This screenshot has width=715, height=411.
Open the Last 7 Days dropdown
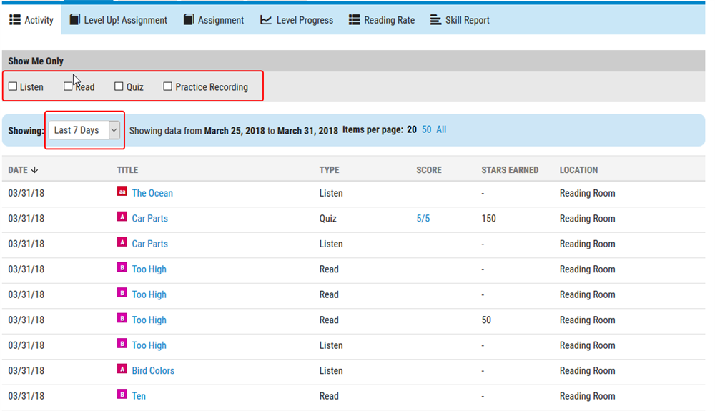86,130
